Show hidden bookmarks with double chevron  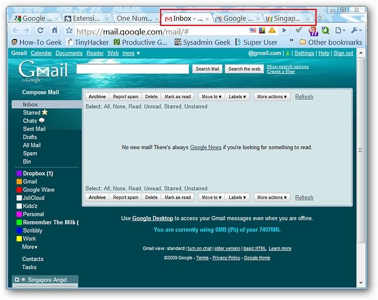coord(291,40)
